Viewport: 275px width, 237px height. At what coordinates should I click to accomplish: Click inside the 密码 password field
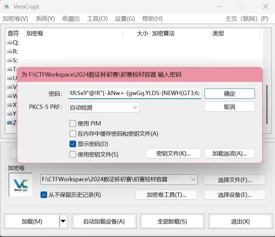(135, 93)
